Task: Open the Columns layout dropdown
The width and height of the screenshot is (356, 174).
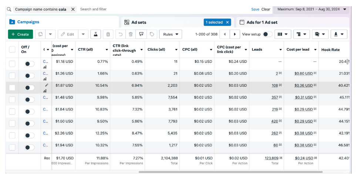Action: click(x=283, y=34)
